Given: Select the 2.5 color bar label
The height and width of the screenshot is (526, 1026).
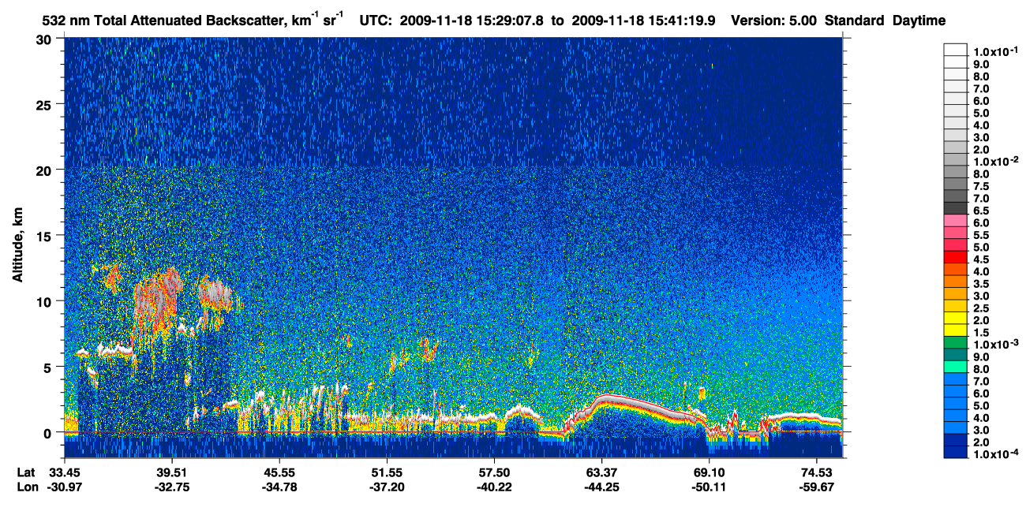Looking at the screenshot, I should click(x=982, y=308).
